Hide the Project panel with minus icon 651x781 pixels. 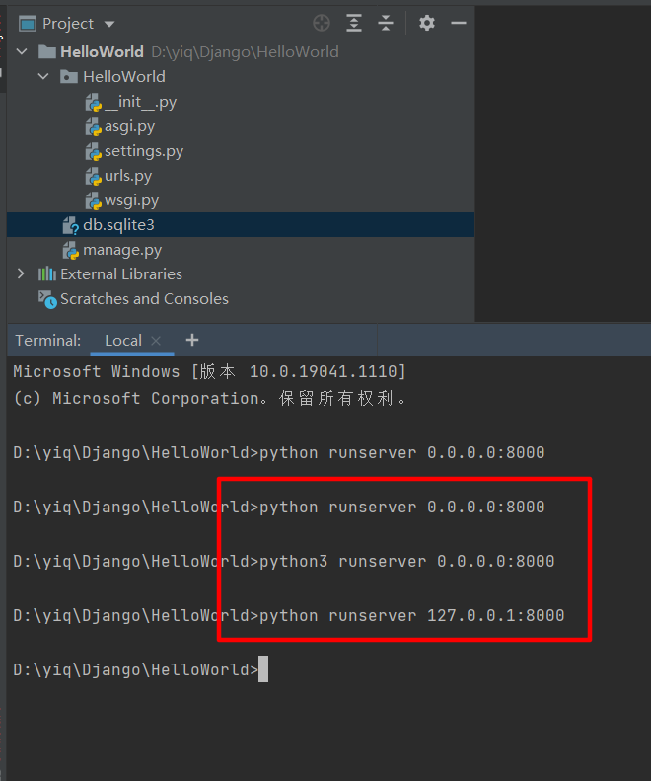[x=459, y=23]
